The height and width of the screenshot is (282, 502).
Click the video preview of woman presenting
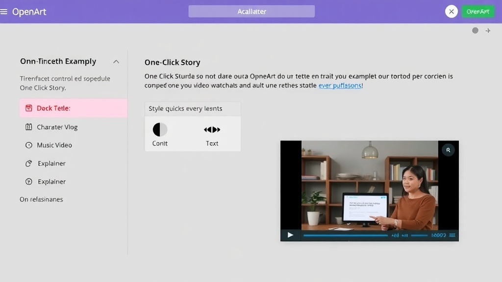[369, 185]
